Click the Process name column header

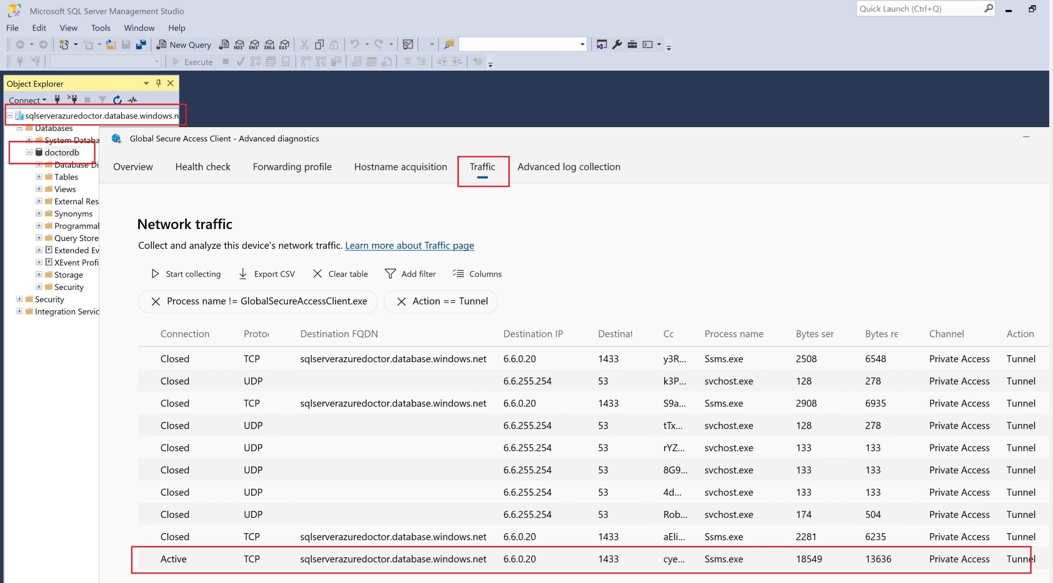[x=734, y=334]
